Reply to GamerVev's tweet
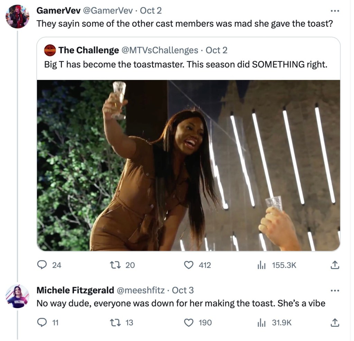Image resolution: width=354 pixels, height=341 pixels. tap(42, 265)
